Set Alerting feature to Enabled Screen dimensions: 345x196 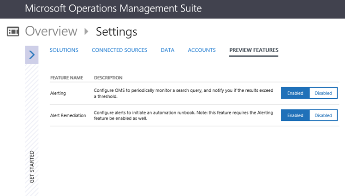point(295,93)
